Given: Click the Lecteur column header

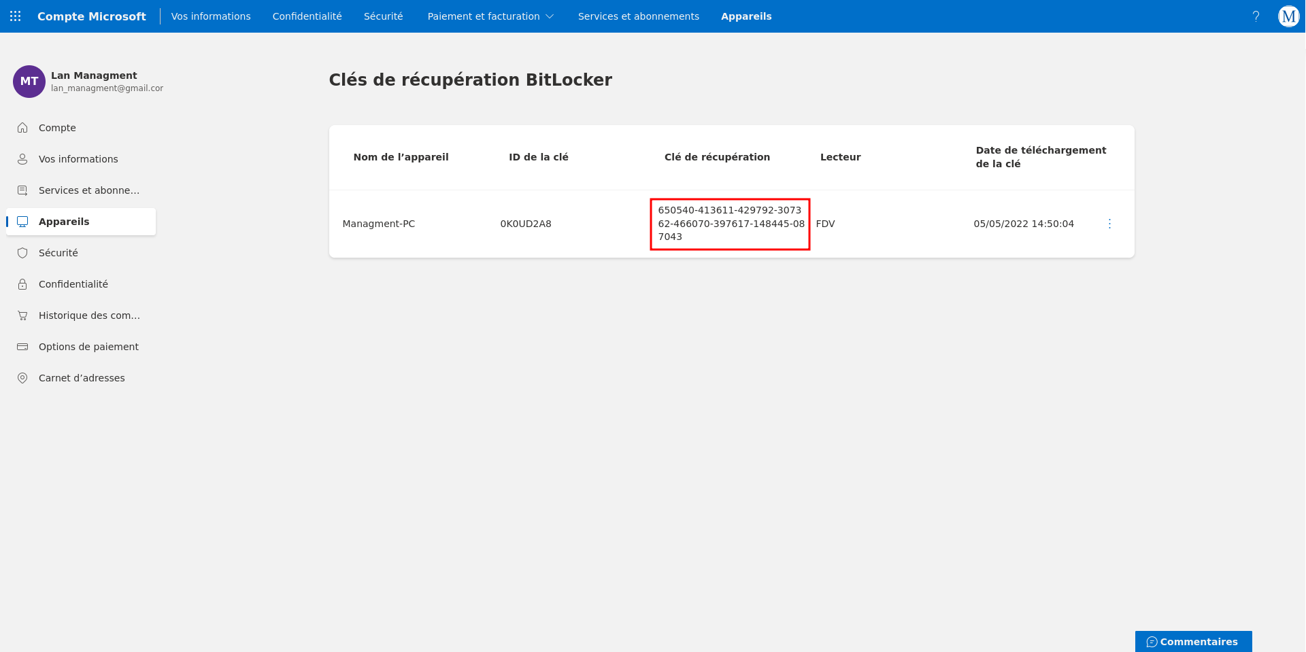Looking at the screenshot, I should coord(841,157).
